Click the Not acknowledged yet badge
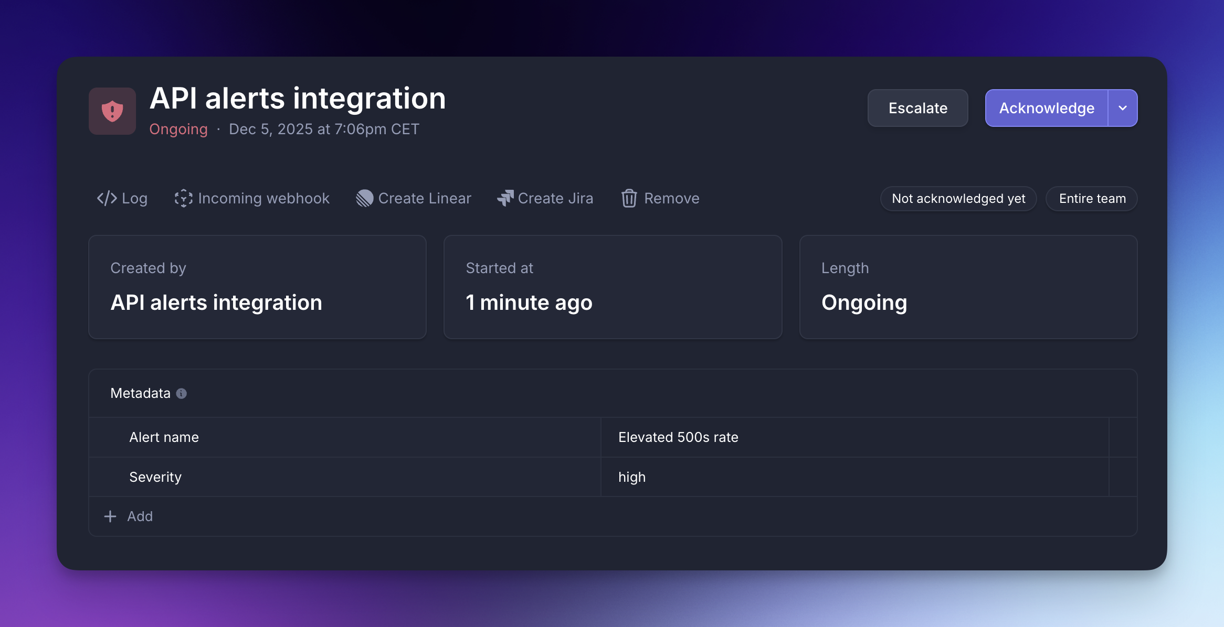The height and width of the screenshot is (627, 1224). [x=958, y=198]
